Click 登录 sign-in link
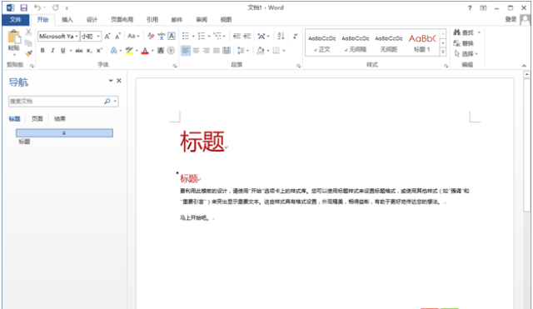The width and height of the screenshot is (533, 309). pyautogui.click(x=511, y=19)
